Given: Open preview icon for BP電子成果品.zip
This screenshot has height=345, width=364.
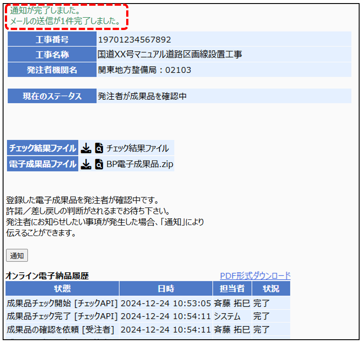Looking at the screenshot, I should coord(99,165).
